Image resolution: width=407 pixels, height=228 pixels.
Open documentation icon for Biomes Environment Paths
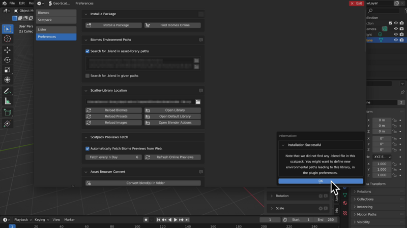point(201,40)
